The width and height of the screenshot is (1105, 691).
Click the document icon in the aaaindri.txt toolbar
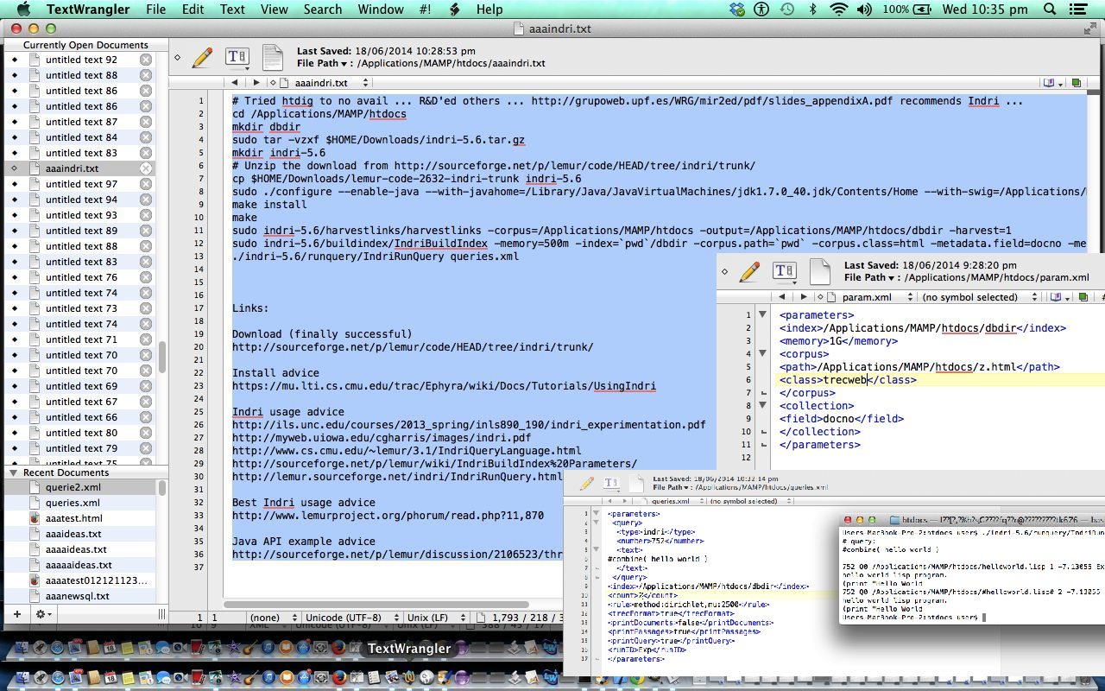tap(272, 58)
